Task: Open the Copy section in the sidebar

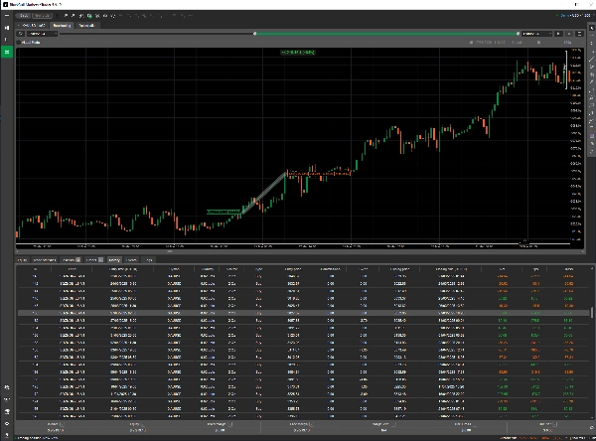Action: pos(7,39)
